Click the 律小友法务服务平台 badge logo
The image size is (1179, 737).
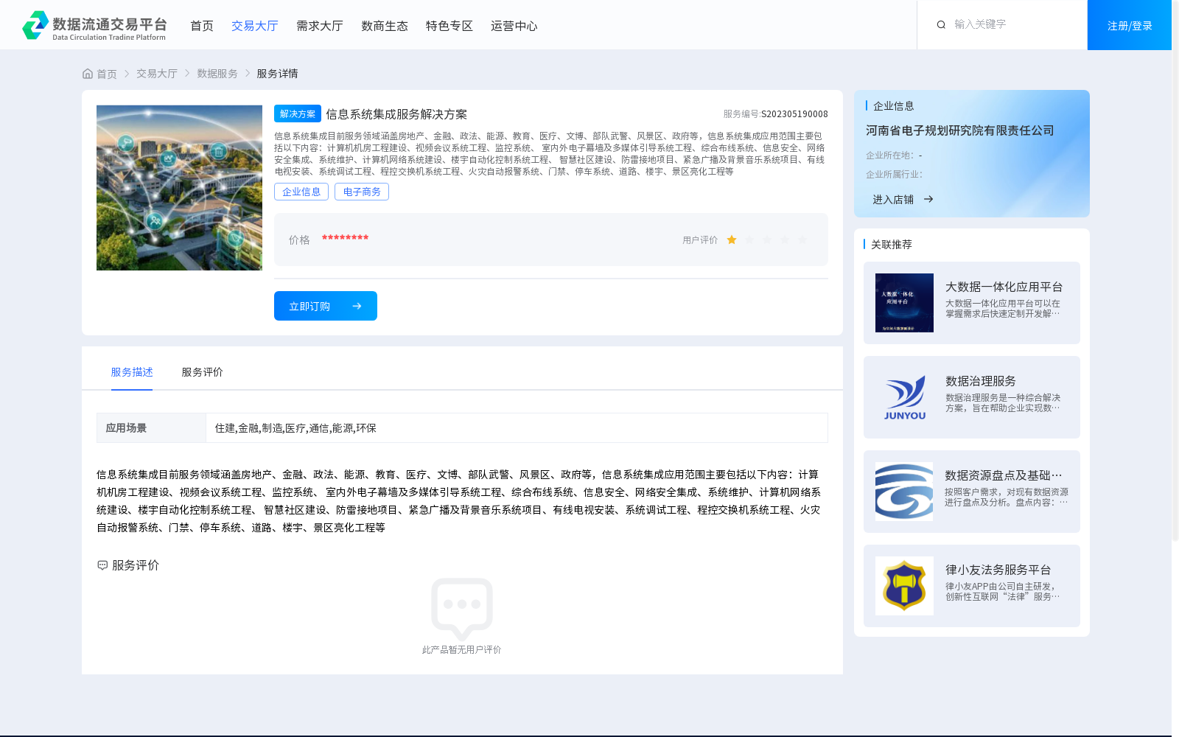904,586
